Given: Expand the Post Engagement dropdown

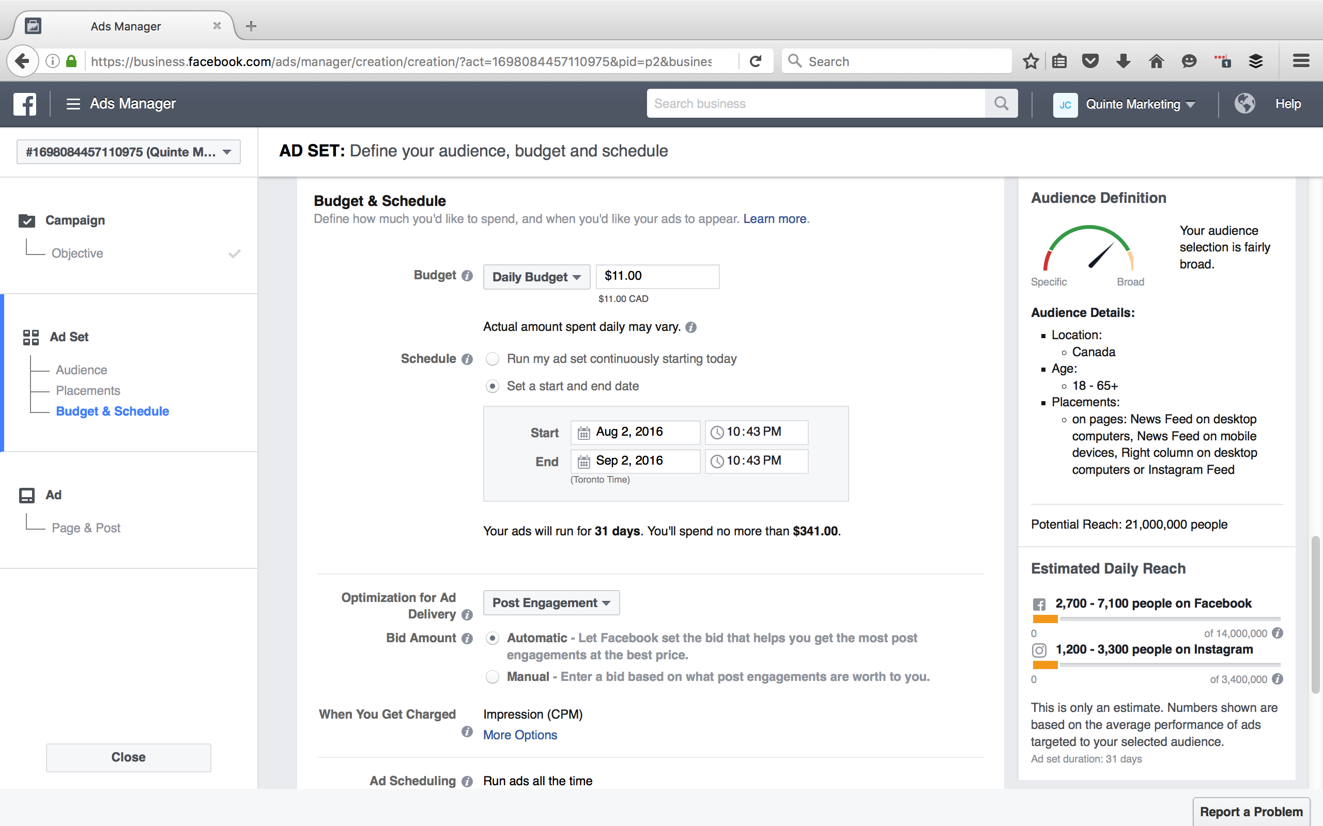Looking at the screenshot, I should click(551, 603).
